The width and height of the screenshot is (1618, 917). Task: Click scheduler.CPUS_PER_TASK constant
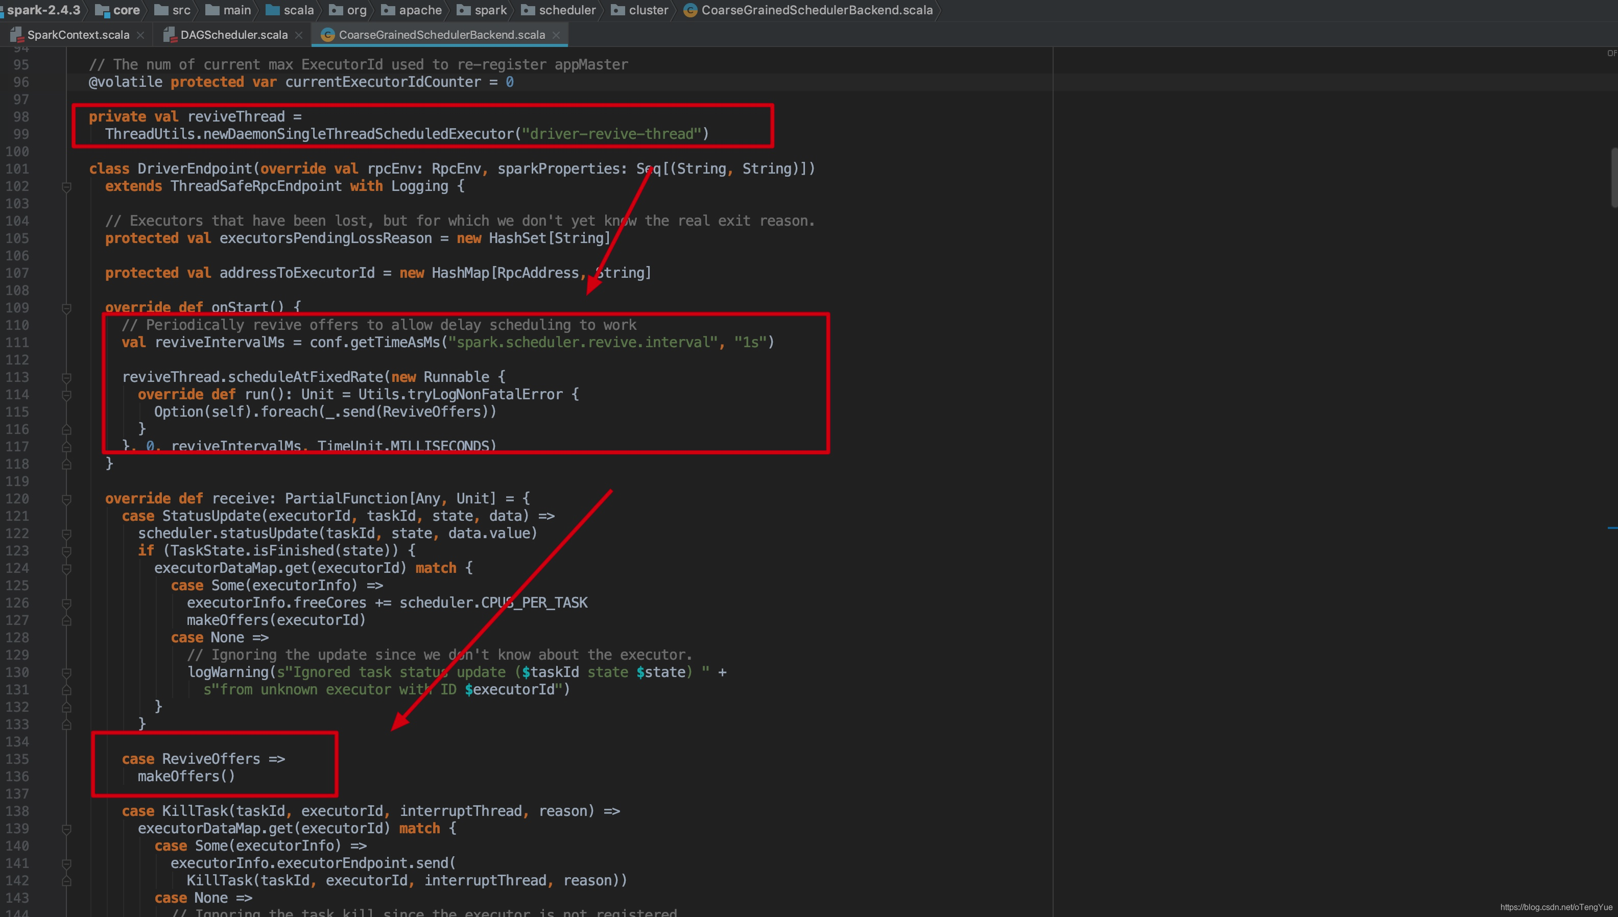(x=493, y=604)
